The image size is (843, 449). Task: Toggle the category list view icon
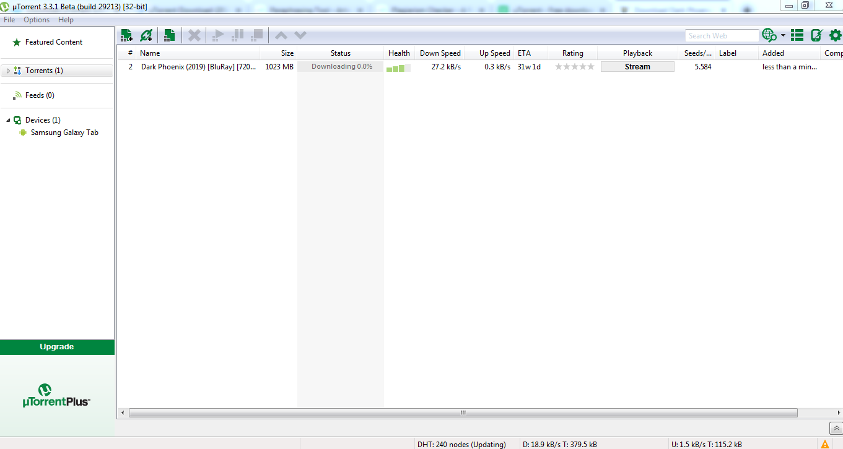point(797,35)
